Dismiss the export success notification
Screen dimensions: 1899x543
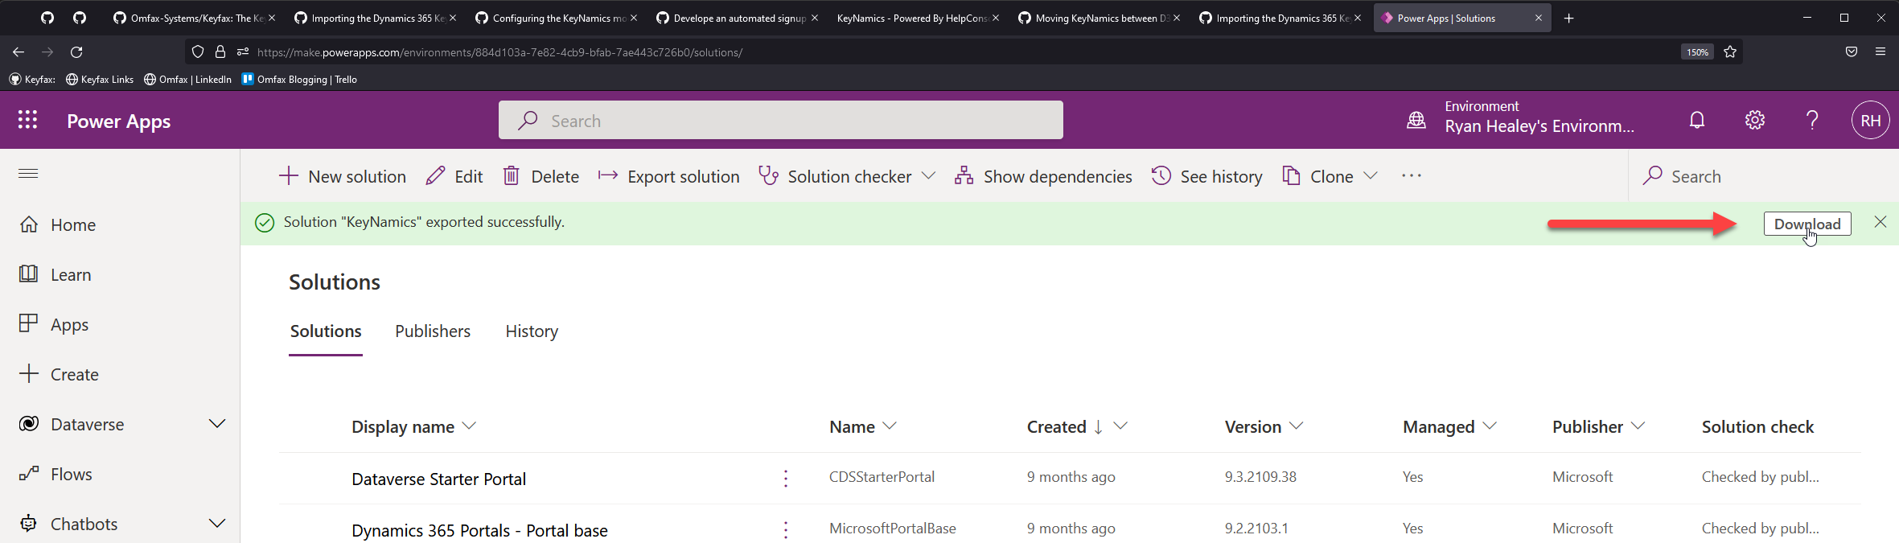point(1881,222)
